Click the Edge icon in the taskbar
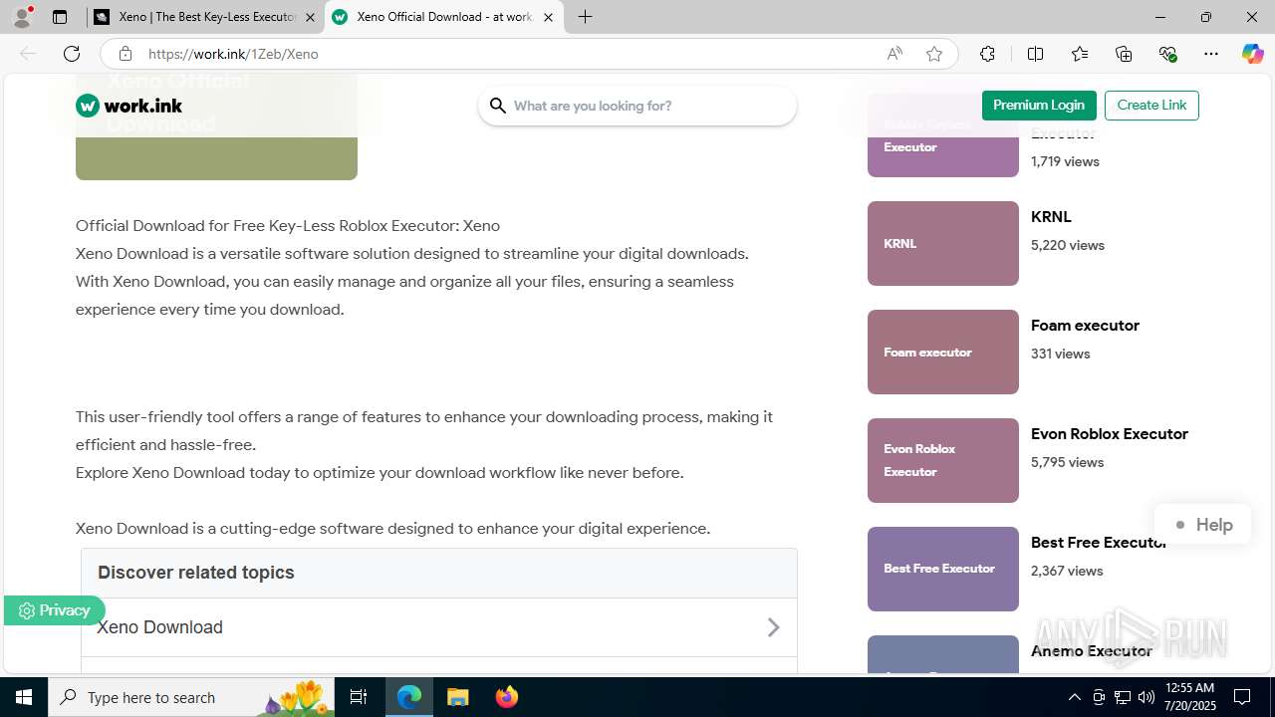The image size is (1275, 717). click(409, 697)
